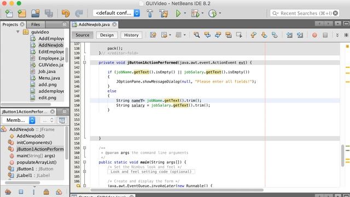This screenshot has height=197, width=350.
Task: Select jLabel1 : JLabel in Navigator
Action: click(x=33, y=176)
